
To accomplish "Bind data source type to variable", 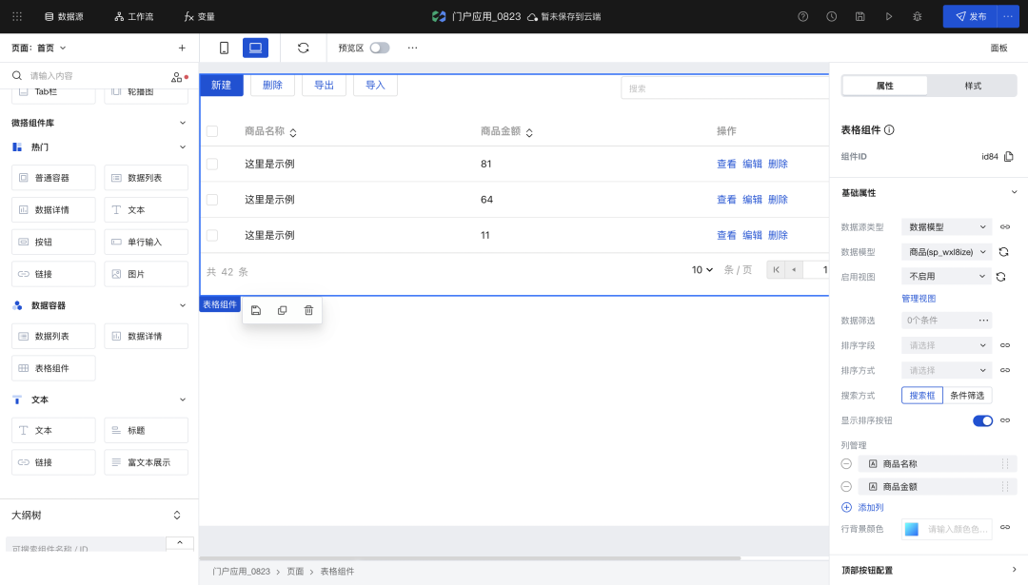I will pos(1005,227).
